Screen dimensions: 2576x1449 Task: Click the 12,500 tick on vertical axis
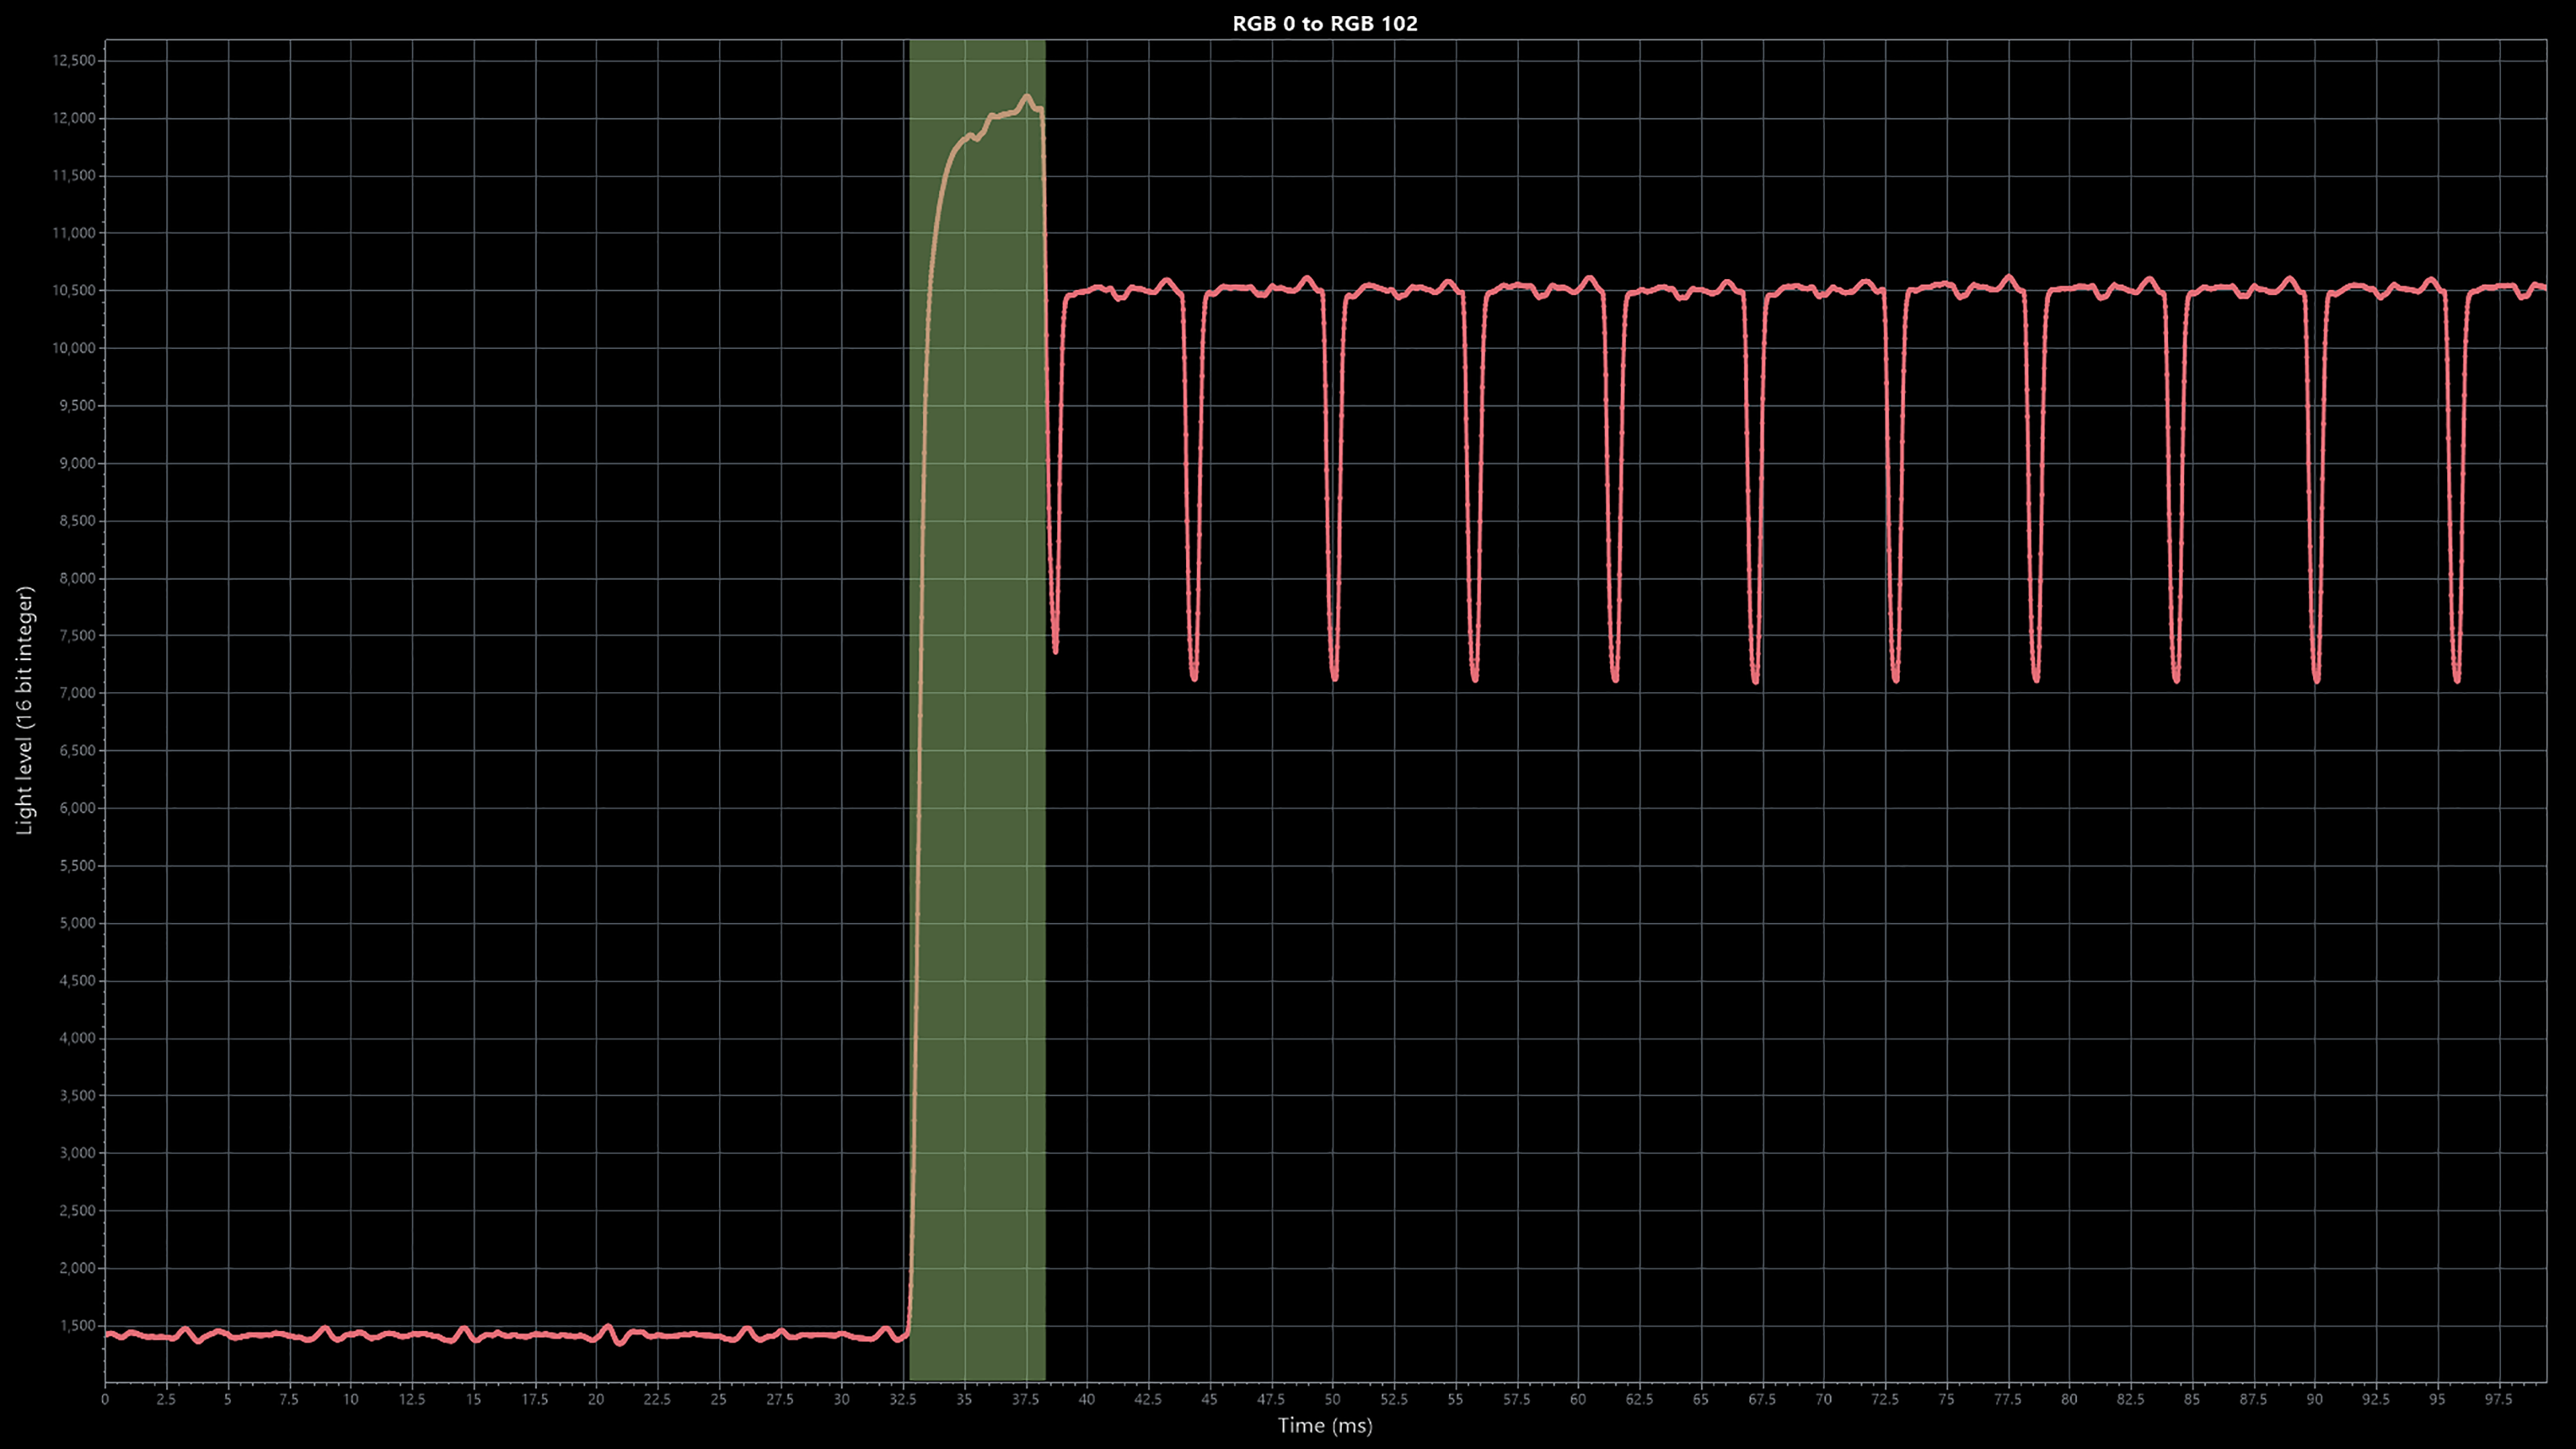(74, 60)
